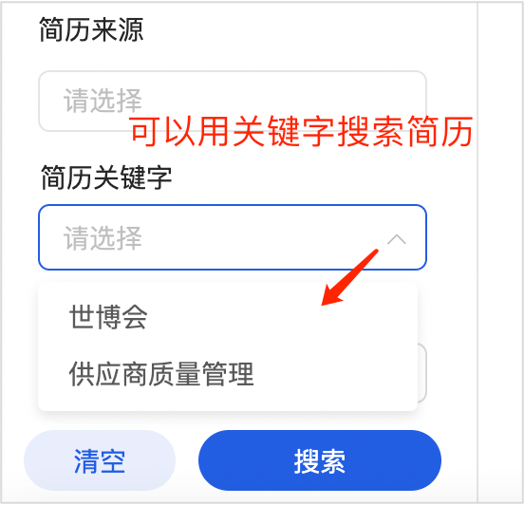Click 请选择 placeholder under 简历关键字

pos(103,237)
